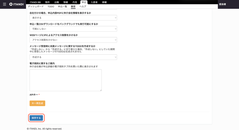This screenshot has width=239, height=130.
Task: Open the ヘルプ submenu item
Action: click(83, 6)
